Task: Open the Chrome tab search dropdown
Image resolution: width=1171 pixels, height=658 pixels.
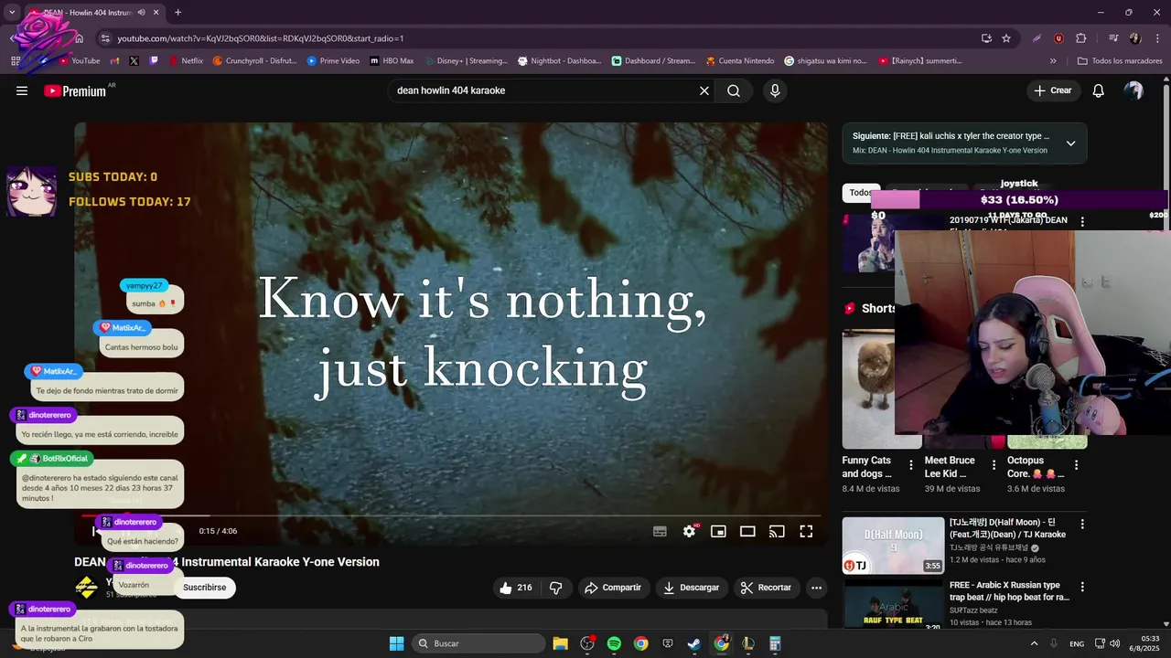Action: 12,13
